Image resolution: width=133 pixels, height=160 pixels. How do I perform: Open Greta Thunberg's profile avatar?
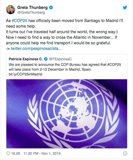pos(11,10)
